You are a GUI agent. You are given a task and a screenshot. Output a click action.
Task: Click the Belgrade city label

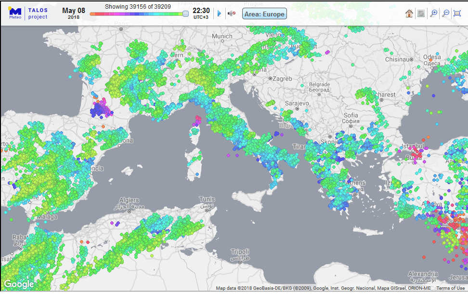coord(319,87)
